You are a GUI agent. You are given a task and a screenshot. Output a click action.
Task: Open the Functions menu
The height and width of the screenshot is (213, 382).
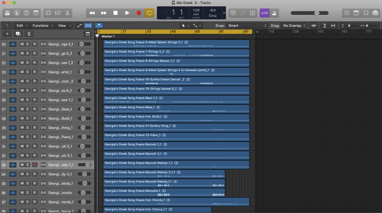click(43, 26)
